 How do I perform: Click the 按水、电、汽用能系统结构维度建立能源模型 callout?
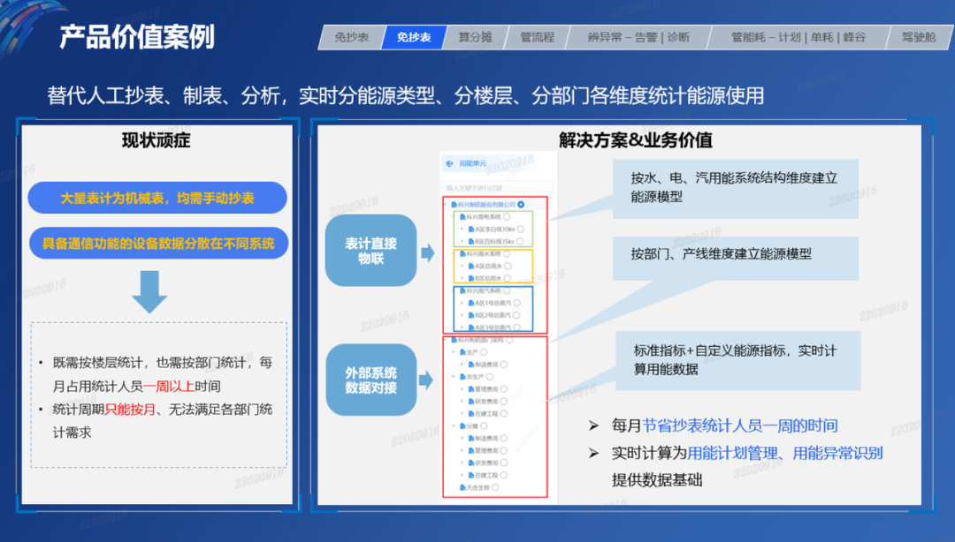click(x=736, y=188)
